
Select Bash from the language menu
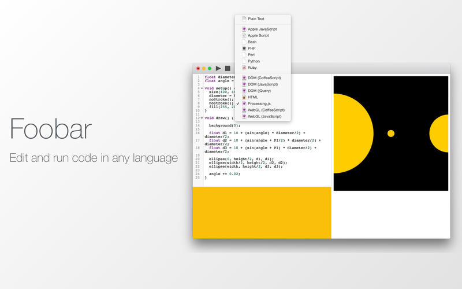263,42
